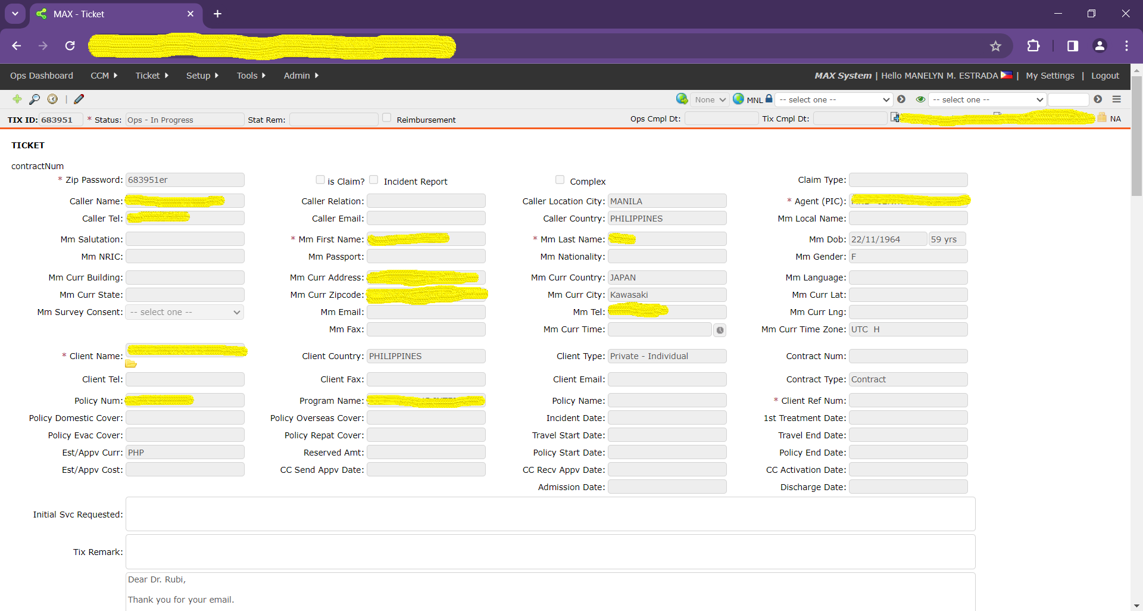Image resolution: width=1143 pixels, height=611 pixels.
Task: Open the select-one dropdown after eye icon
Action: point(987,99)
